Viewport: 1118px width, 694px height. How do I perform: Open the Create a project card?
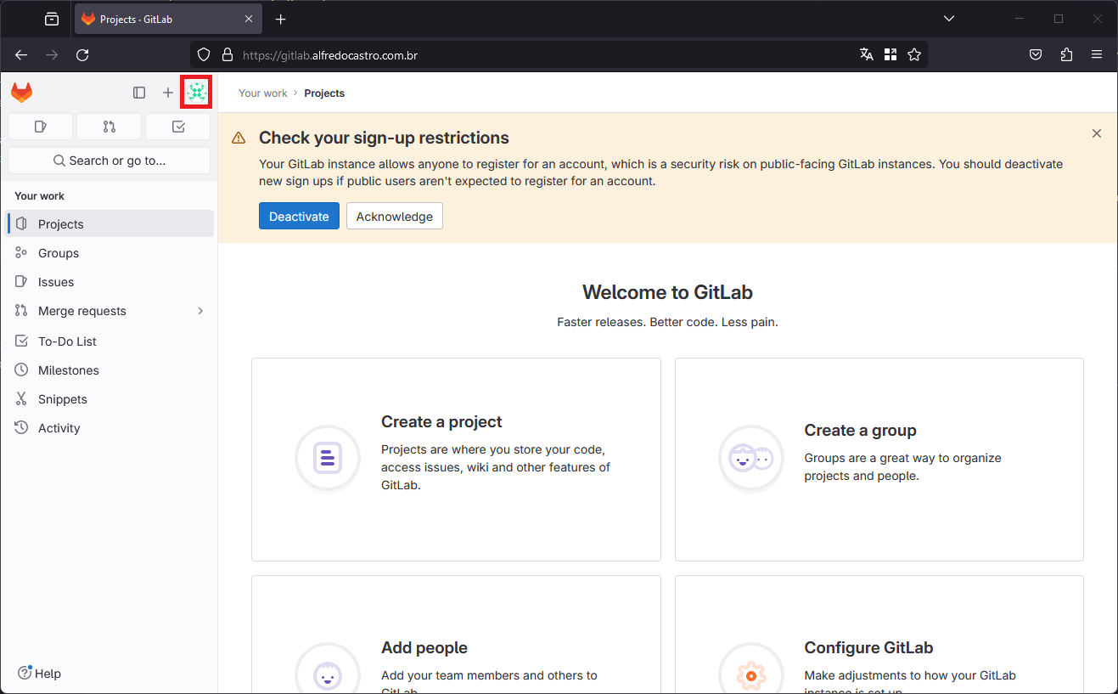(456, 460)
